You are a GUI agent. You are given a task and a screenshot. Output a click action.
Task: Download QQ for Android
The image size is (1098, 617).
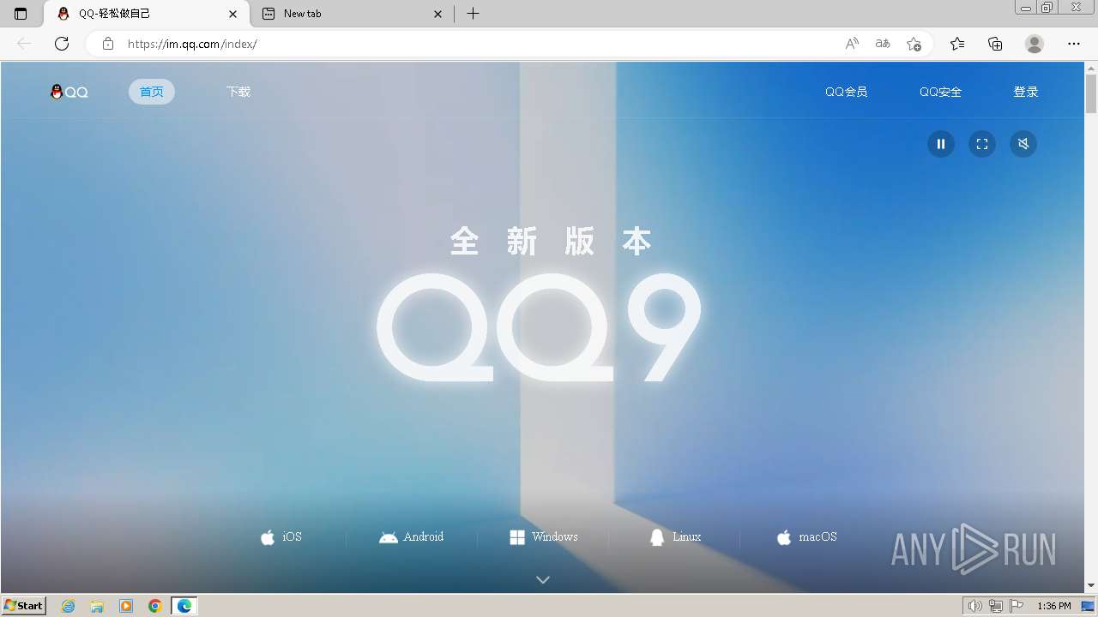(412, 537)
